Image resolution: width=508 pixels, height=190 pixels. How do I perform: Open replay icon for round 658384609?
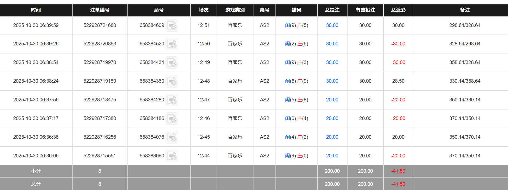(x=172, y=26)
